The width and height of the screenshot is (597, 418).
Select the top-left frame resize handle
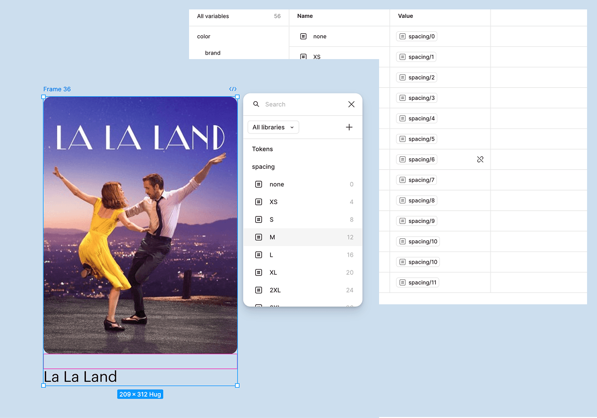tap(43, 97)
